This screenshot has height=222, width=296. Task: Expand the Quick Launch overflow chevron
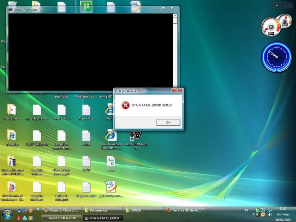coord(38,209)
